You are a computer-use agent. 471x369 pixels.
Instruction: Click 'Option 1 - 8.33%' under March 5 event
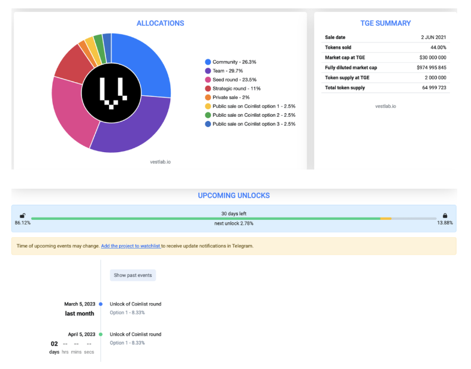coord(128,313)
